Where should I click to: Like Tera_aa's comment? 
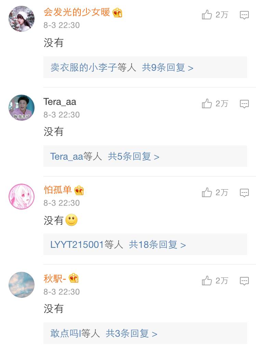207,104
